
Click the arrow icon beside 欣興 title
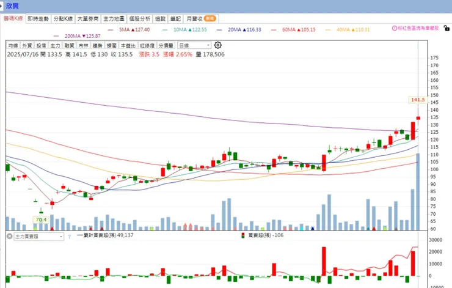1,6
